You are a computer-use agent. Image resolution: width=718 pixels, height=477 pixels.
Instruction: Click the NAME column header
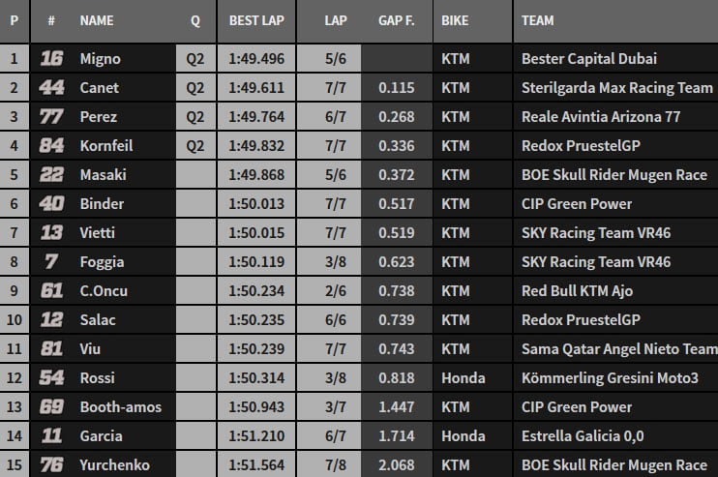tap(97, 20)
